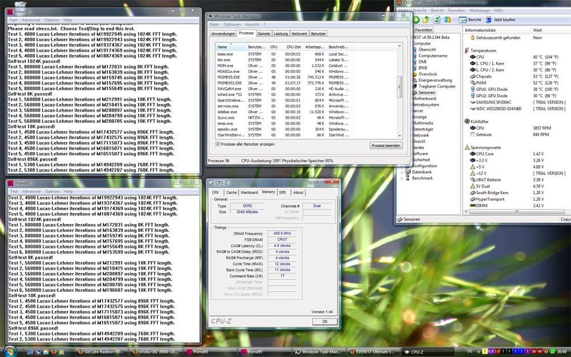Click the green forward arrow in EVEREST toolbar

point(416,19)
